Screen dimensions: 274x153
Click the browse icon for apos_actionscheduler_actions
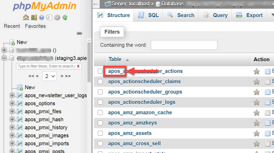[268, 71]
